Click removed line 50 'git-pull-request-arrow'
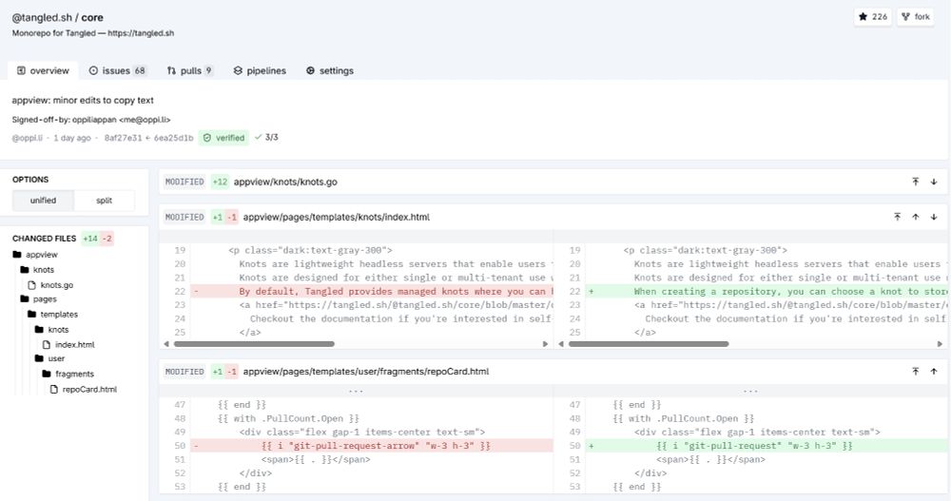The image size is (951, 501). click(x=356, y=445)
